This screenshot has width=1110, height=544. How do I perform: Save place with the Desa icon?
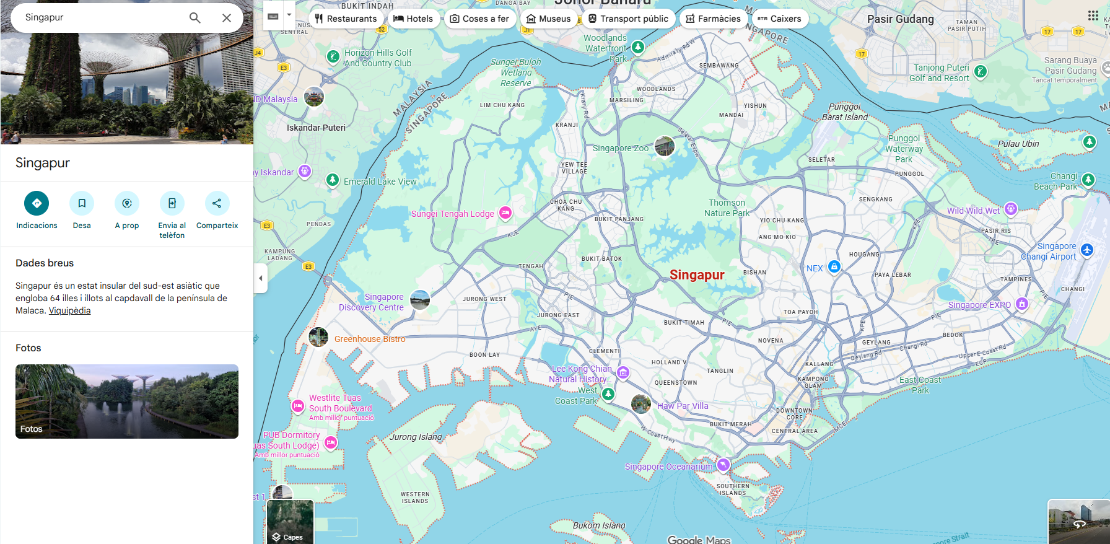(x=82, y=203)
